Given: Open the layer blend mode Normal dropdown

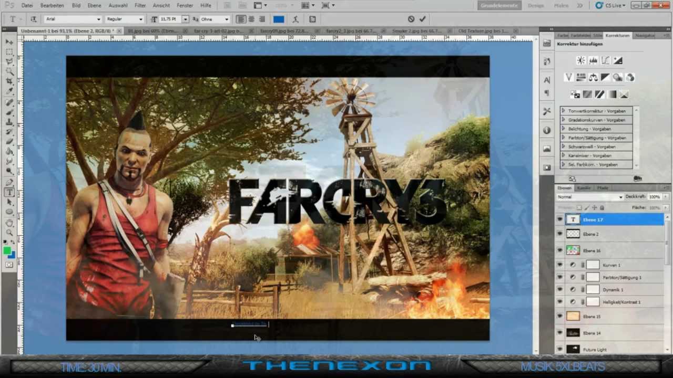Looking at the screenshot, I should tap(590, 197).
